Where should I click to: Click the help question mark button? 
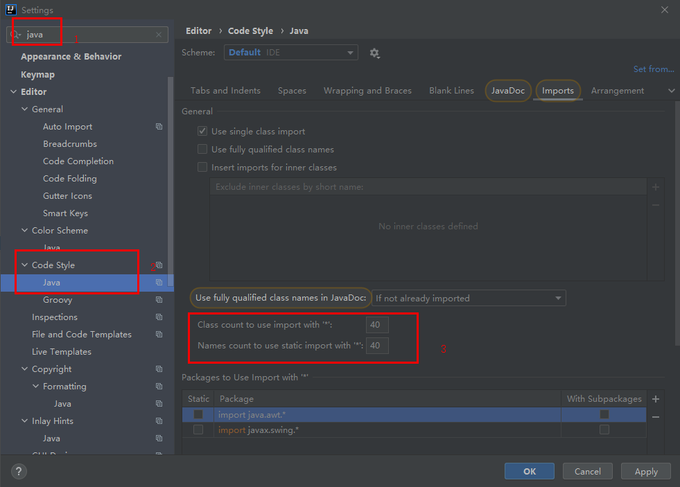[x=19, y=471]
